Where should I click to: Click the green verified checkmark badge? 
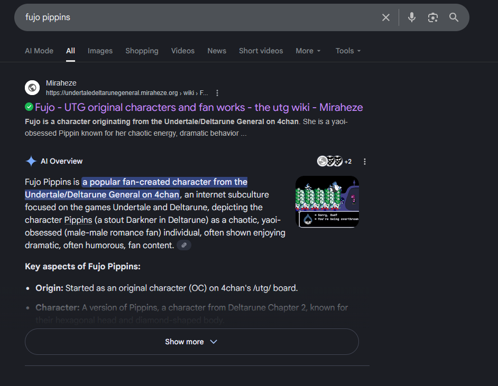pos(29,107)
